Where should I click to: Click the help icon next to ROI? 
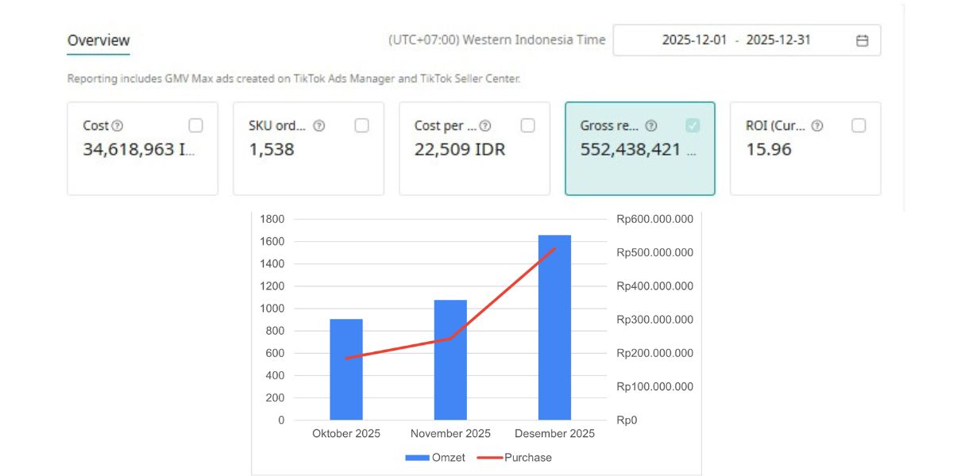(817, 125)
